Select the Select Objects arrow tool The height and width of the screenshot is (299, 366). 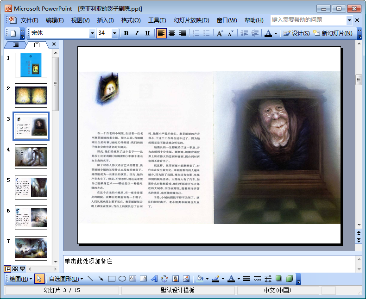39,279
